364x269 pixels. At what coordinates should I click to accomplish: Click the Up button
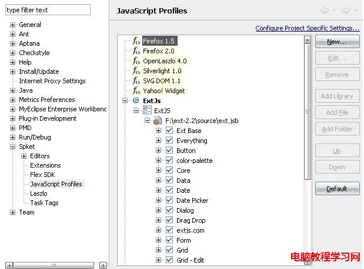point(338,151)
